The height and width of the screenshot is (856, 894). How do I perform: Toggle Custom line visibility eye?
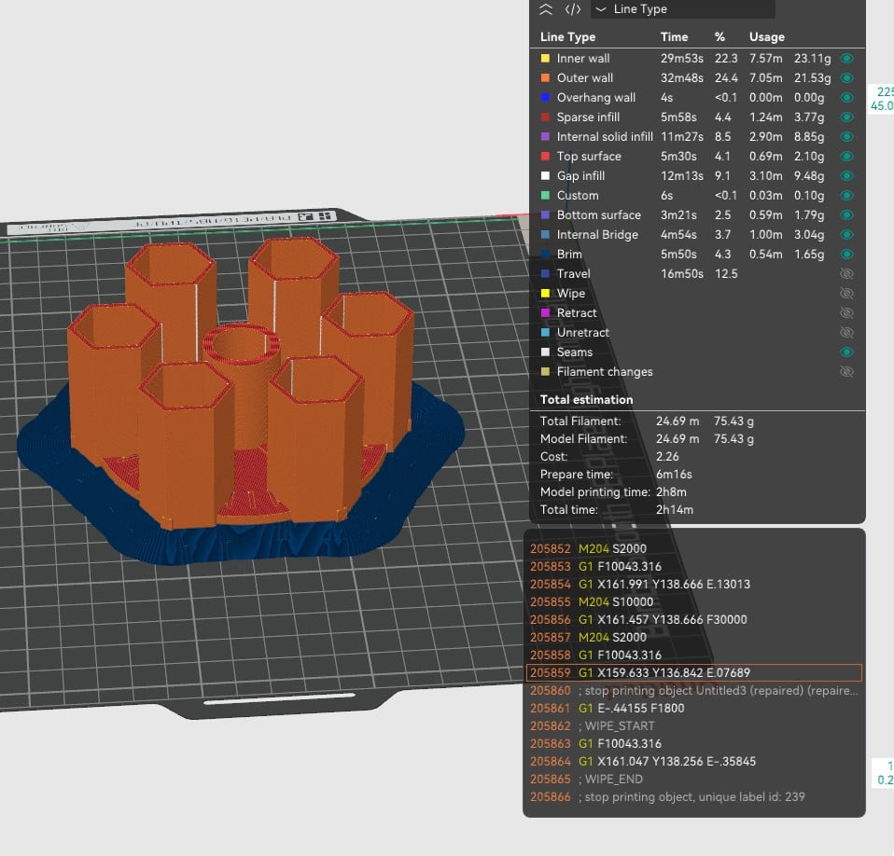pos(846,195)
